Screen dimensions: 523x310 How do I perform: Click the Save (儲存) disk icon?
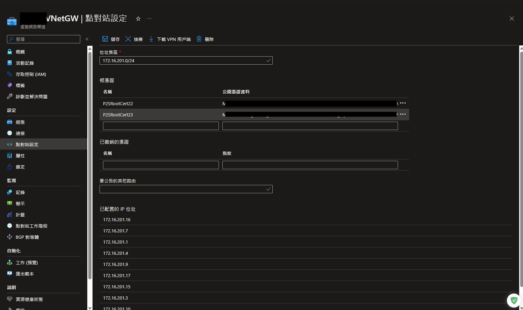point(105,39)
